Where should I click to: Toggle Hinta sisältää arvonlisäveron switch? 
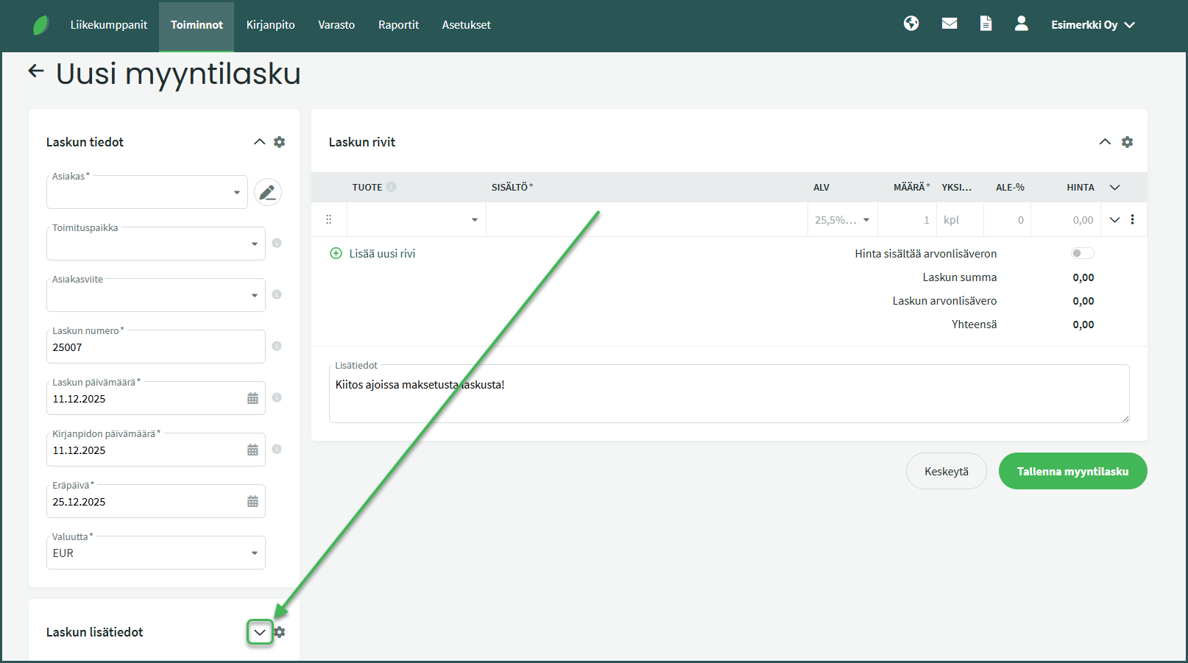click(x=1082, y=253)
